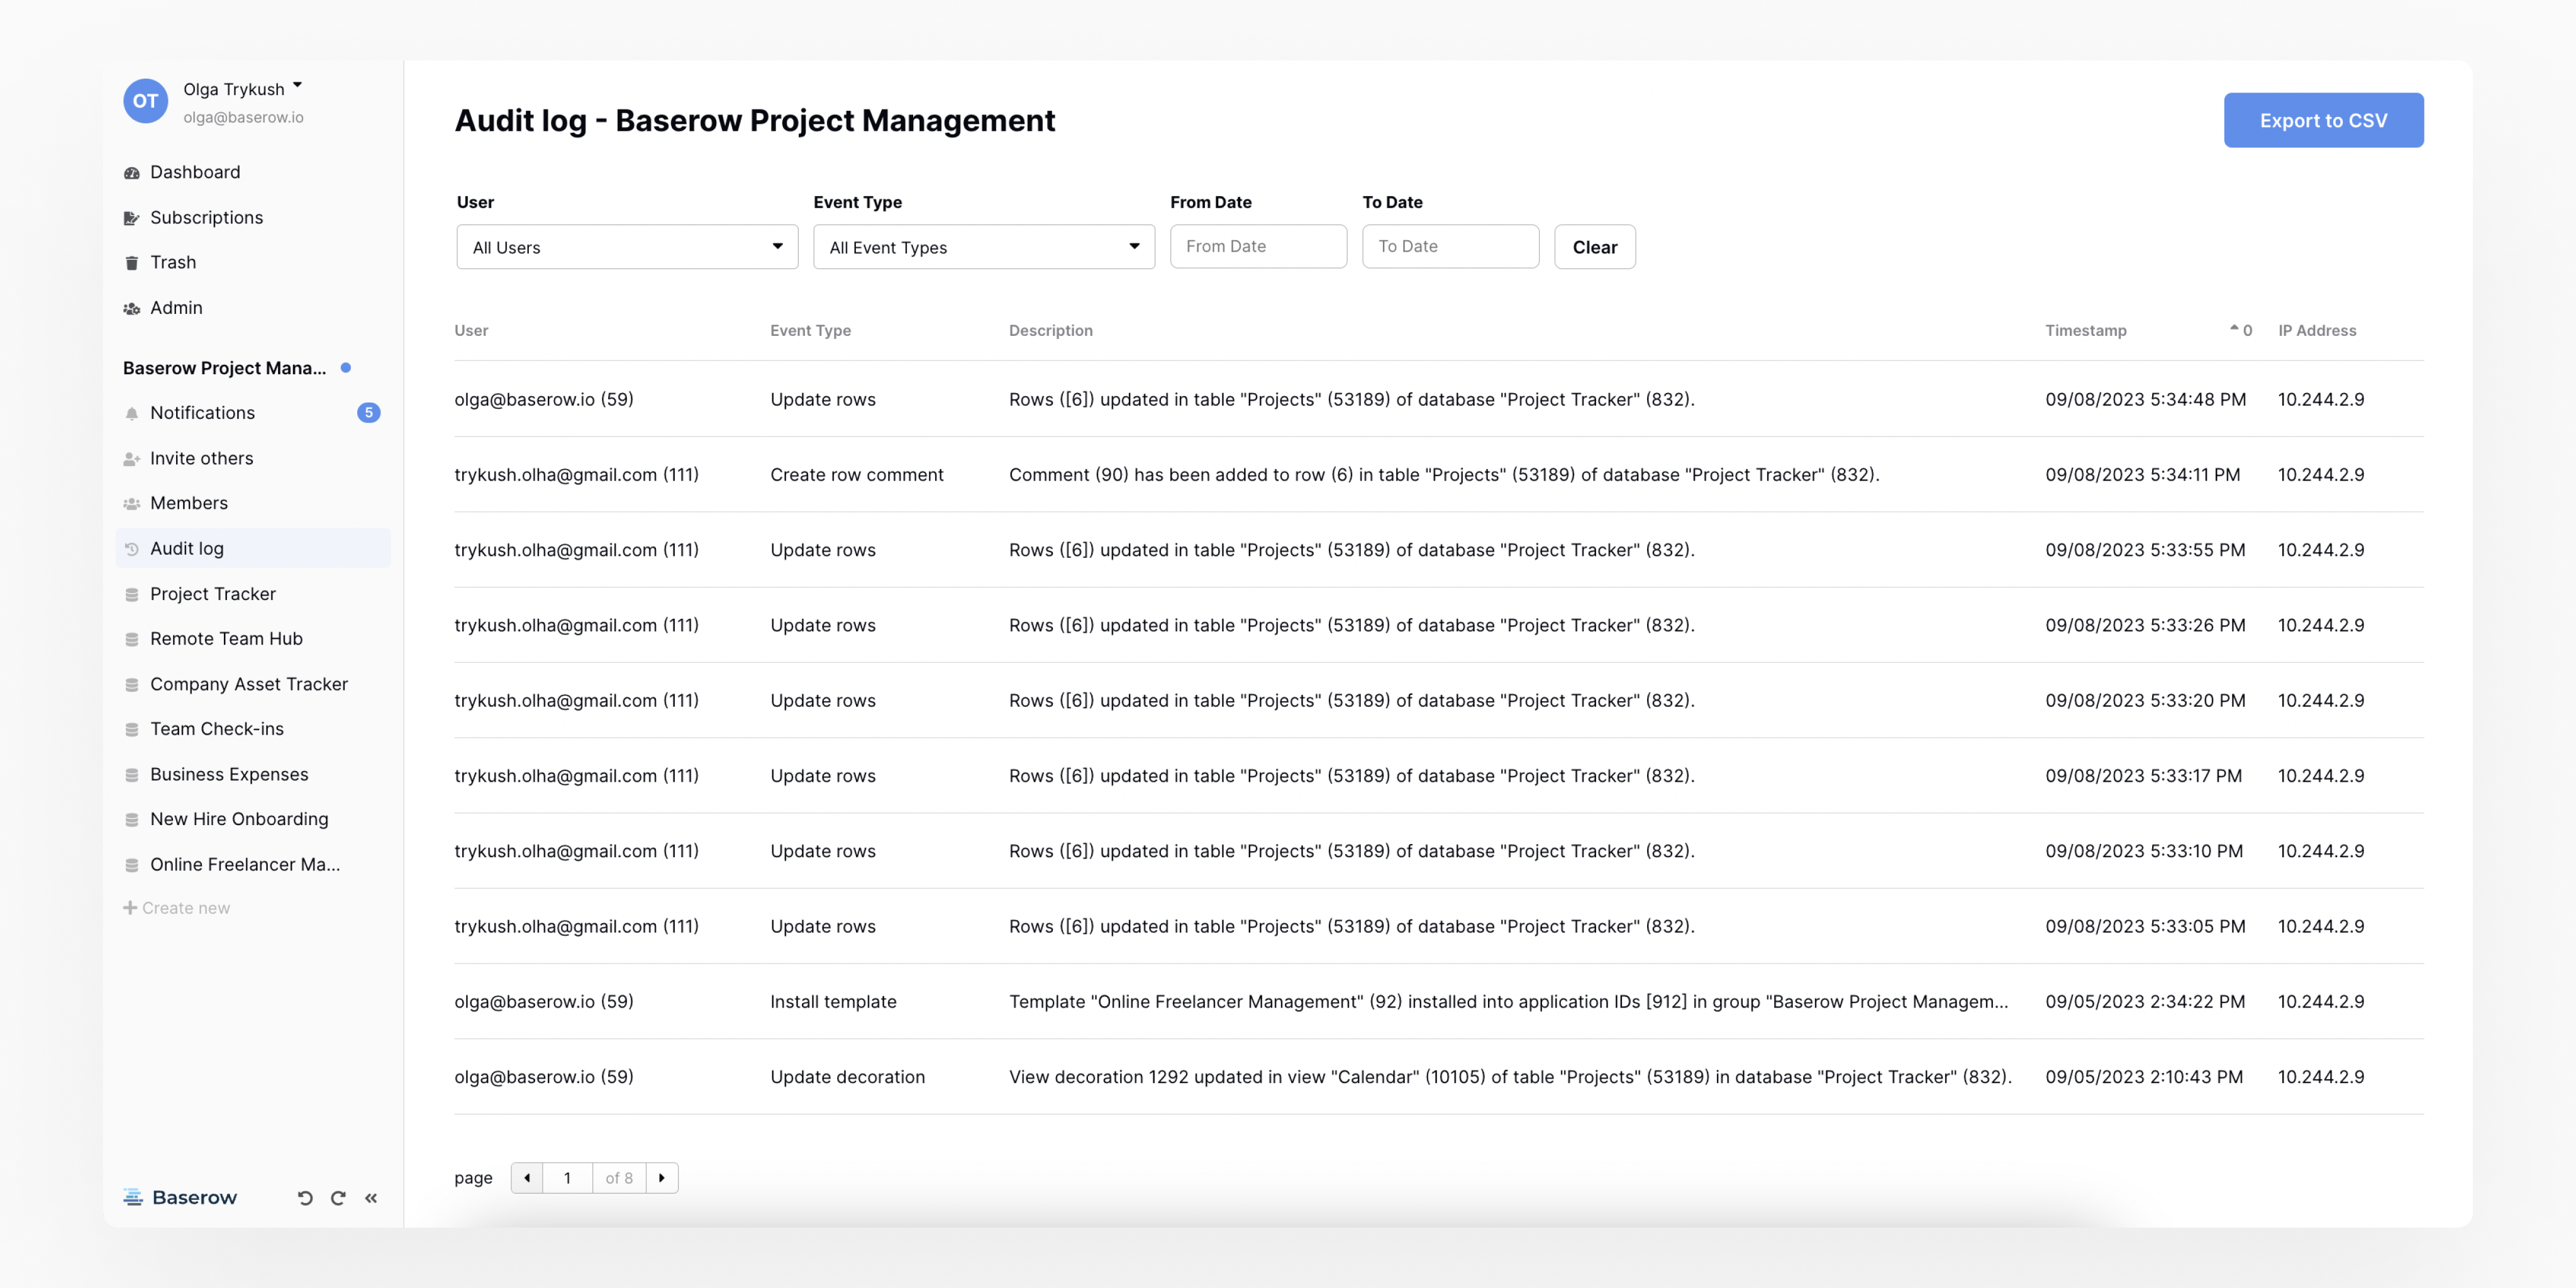This screenshot has width=2576, height=1288.
Task: Click the Event Type column header
Action: coord(810,330)
